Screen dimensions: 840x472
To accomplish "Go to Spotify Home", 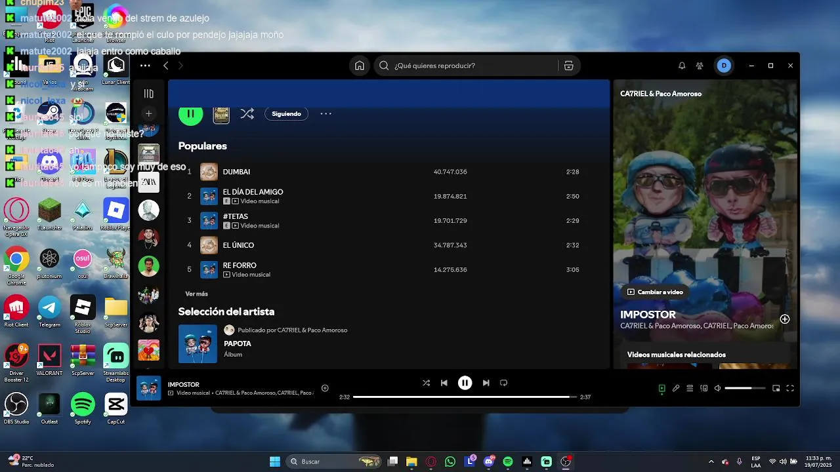I will tap(360, 66).
